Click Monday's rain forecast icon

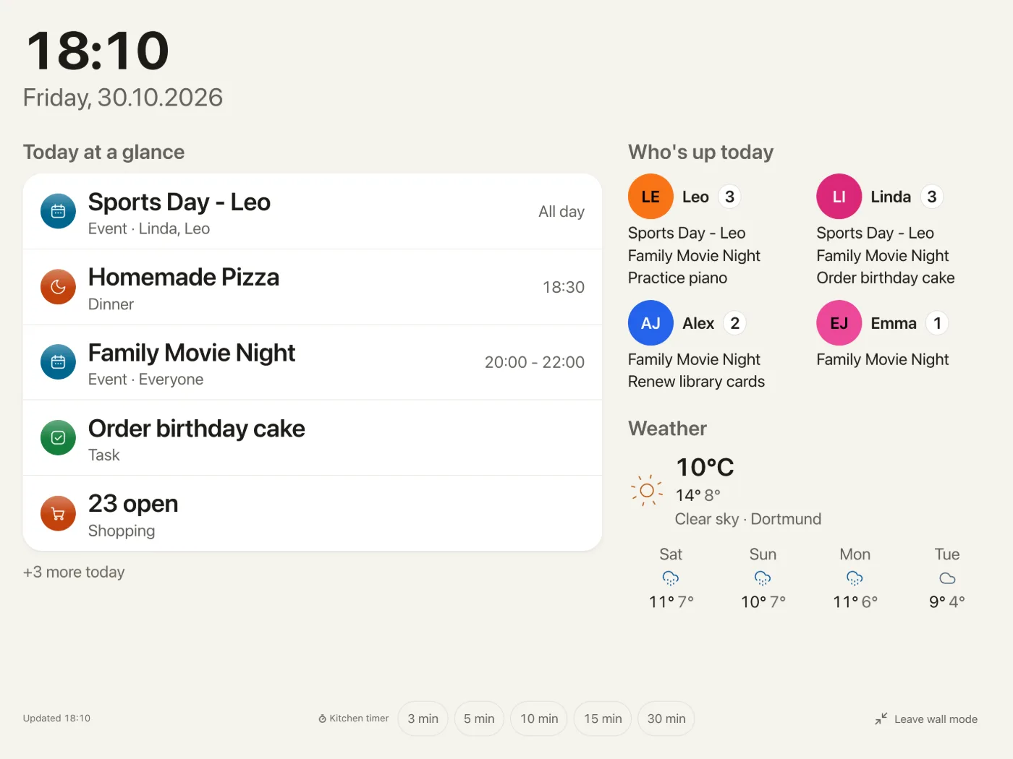pyautogui.click(x=855, y=578)
